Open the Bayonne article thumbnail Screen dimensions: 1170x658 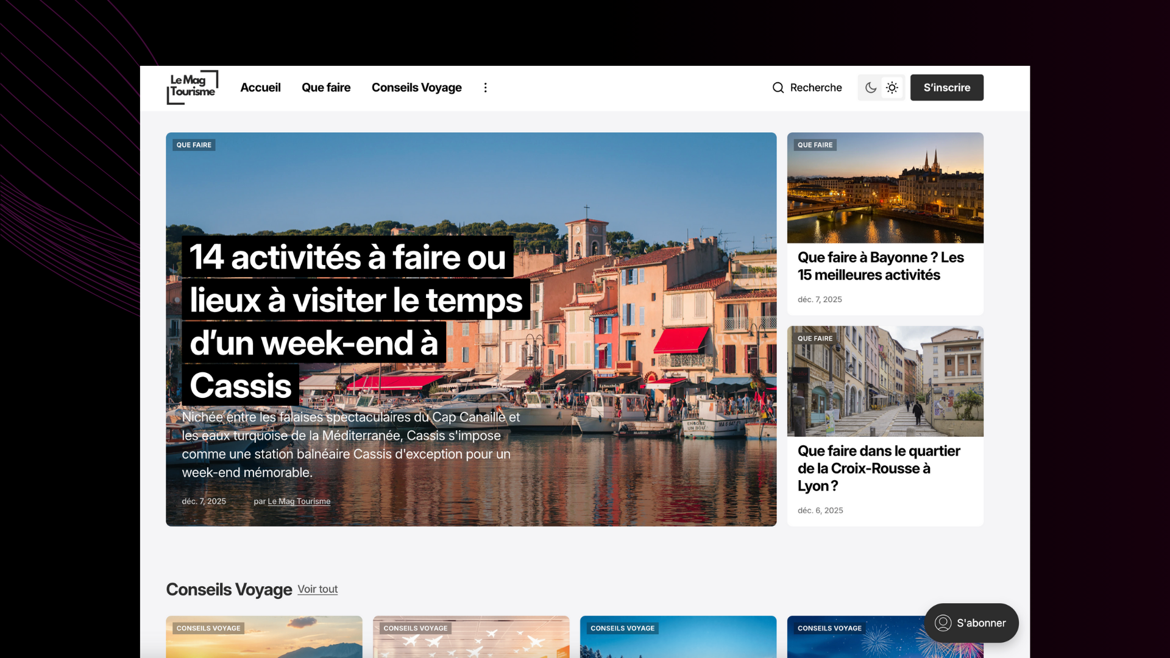pyautogui.click(x=884, y=188)
